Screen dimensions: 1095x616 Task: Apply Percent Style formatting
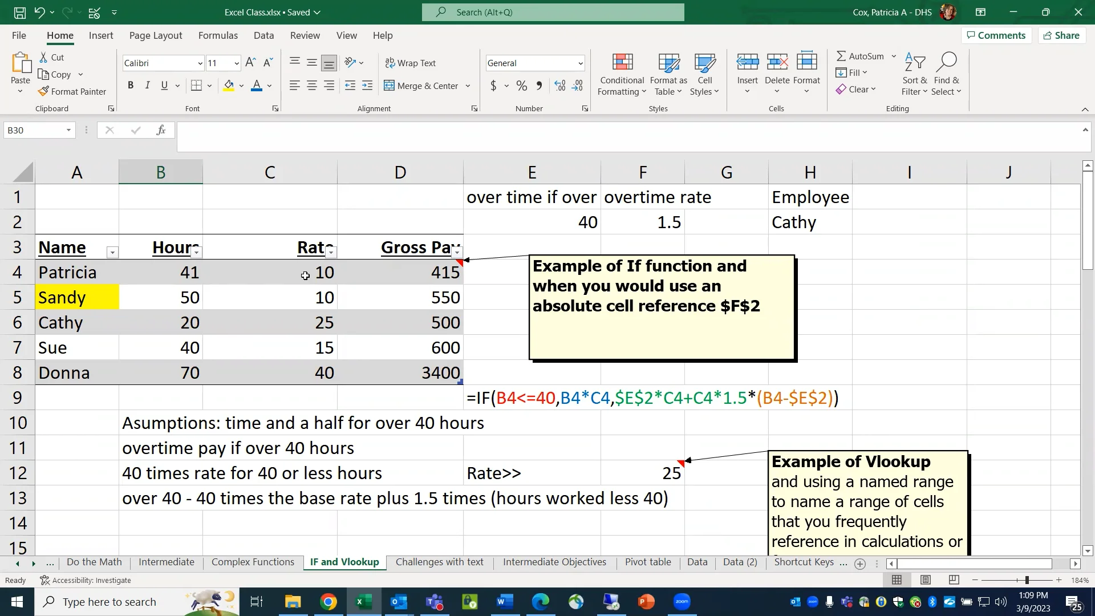tap(521, 86)
